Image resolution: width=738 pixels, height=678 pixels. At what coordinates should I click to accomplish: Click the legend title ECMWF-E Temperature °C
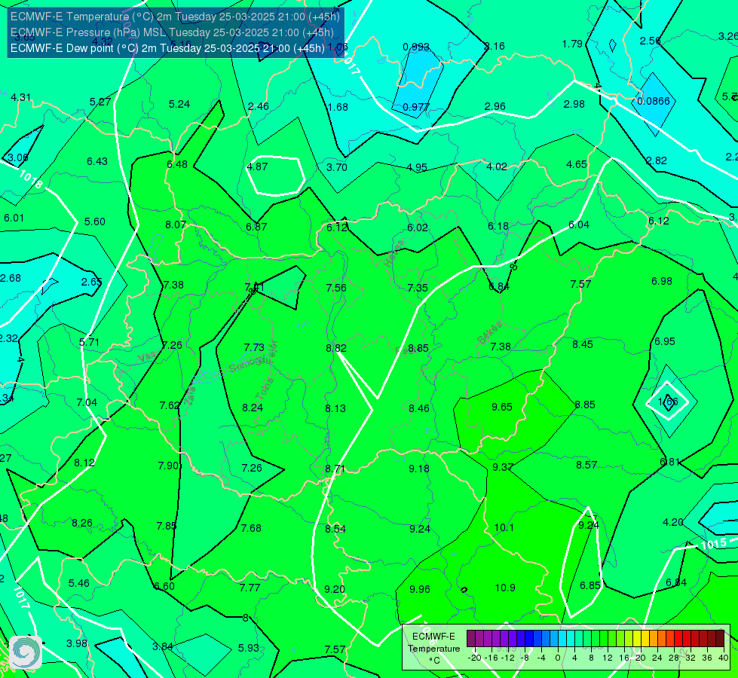pos(433,649)
